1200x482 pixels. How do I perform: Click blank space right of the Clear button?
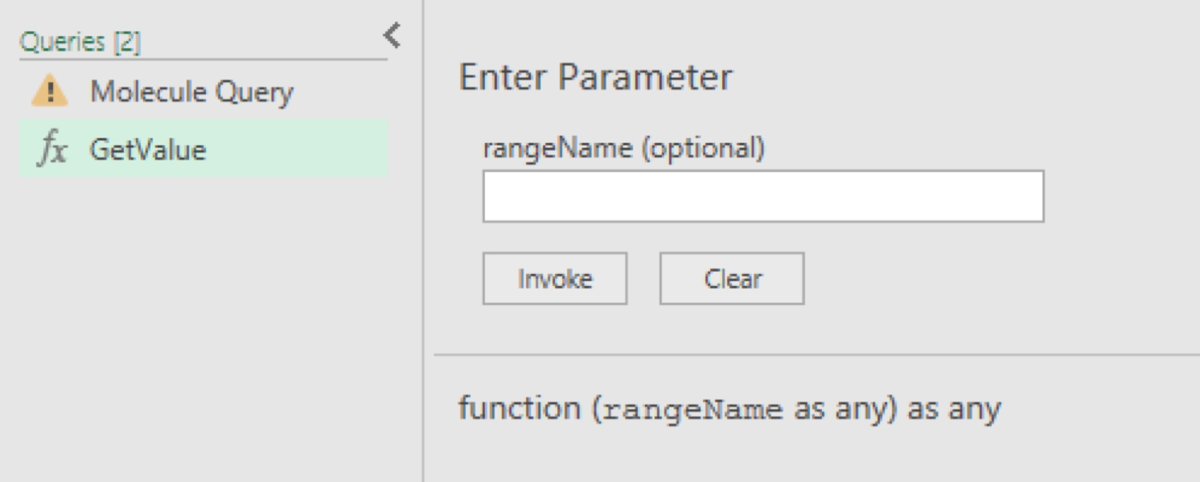pyautogui.click(x=965, y=279)
